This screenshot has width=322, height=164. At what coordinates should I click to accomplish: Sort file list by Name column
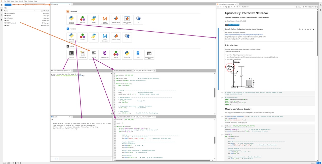[6, 11]
